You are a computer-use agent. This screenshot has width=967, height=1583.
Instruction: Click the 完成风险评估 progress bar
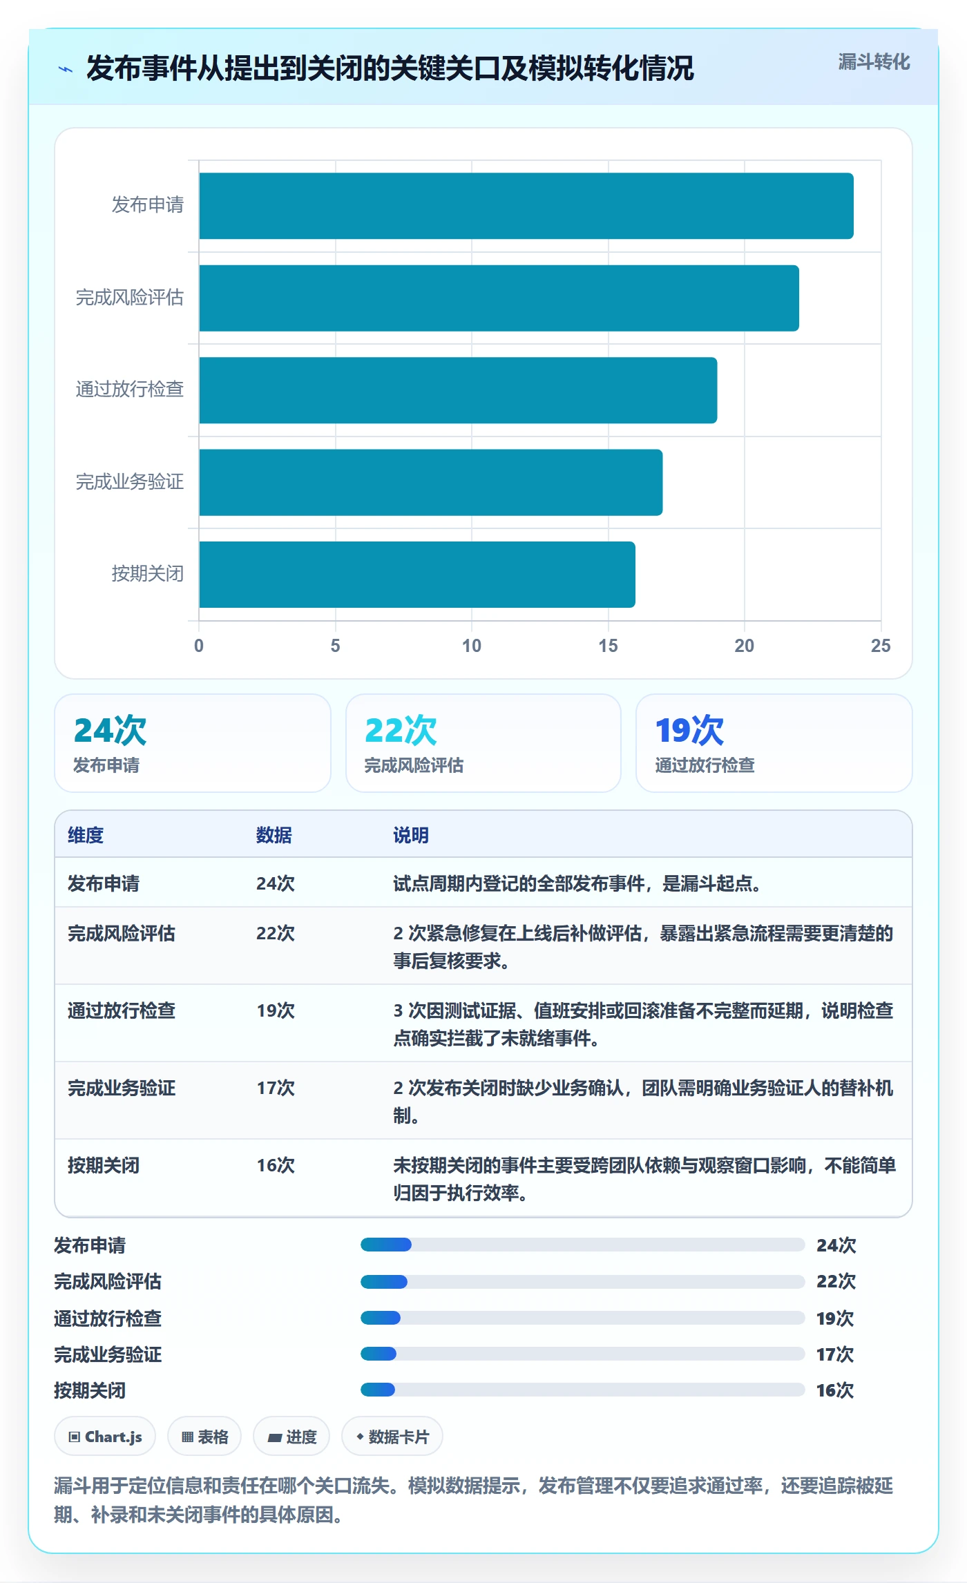[x=582, y=1281]
